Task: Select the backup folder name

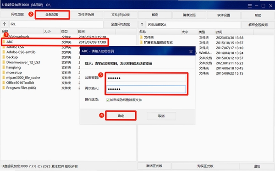Action: pyautogui.click(x=12, y=57)
